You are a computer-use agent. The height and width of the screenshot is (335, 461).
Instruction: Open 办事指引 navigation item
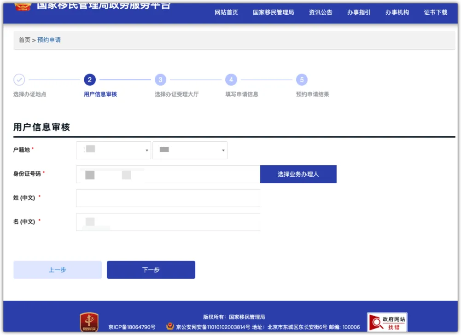359,12
